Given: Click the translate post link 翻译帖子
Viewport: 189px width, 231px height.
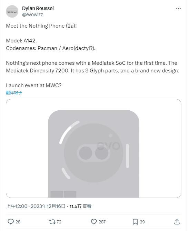Looking at the screenshot, I should (x=14, y=92).
